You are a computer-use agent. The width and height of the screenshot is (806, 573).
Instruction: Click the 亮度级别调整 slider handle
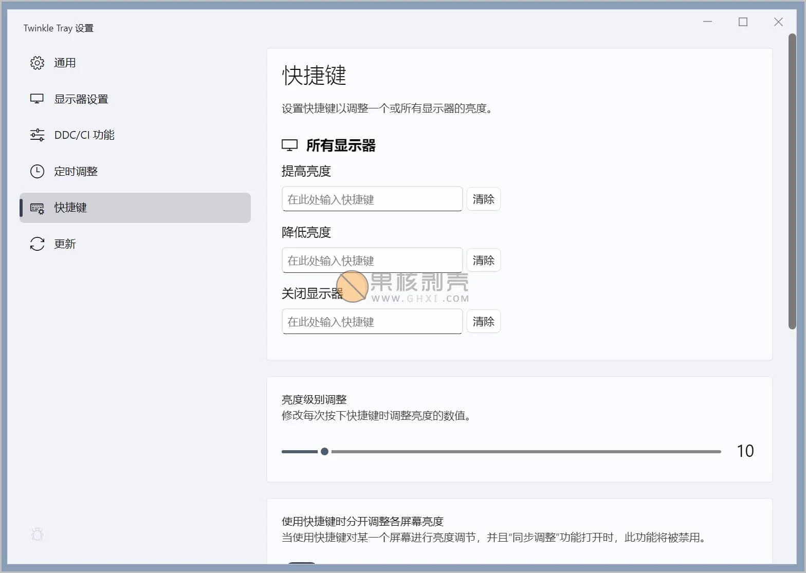click(324, 451)
